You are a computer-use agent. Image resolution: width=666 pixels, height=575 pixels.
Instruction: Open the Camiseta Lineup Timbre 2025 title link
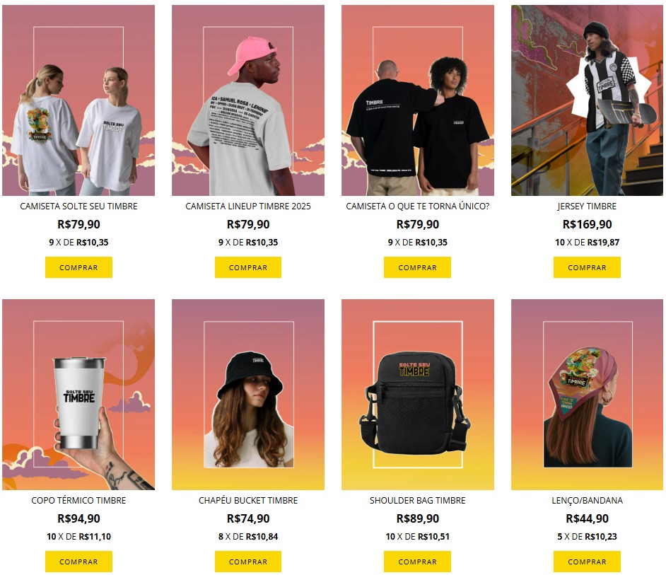coord(248,206)
